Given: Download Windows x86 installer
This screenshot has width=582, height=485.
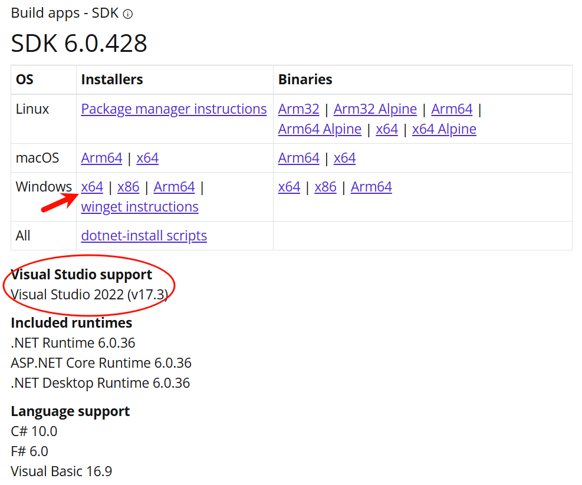Looking at the screenshot, I should click(129, 187).
